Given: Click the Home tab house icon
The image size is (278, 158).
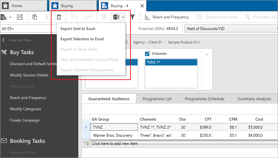Looking at the screenshot, I should 5,6.
